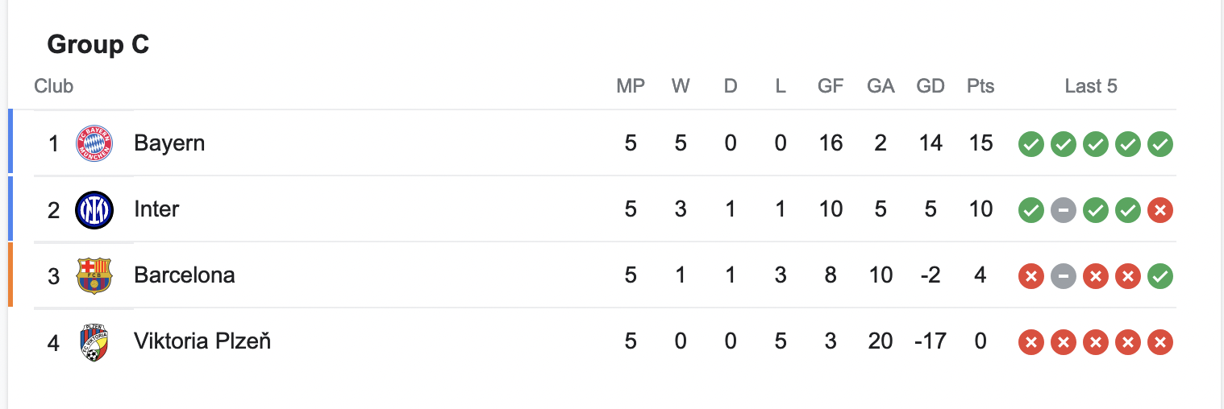Click the Inter Milan club crest

tap(94, 210)
